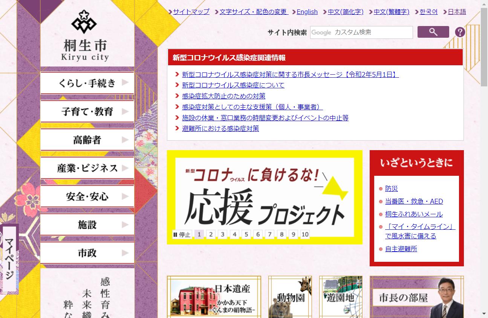Open the 遊園地 amusement park banner

pyautogui.click(x=341, y=298)
